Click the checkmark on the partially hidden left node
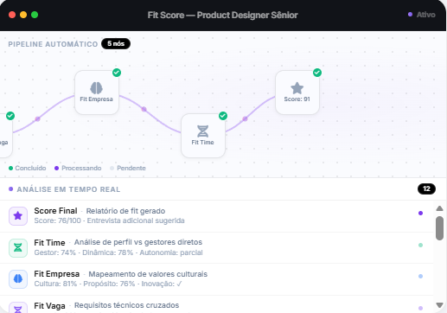This screenshot has height=313, width=447. point(10,116)
